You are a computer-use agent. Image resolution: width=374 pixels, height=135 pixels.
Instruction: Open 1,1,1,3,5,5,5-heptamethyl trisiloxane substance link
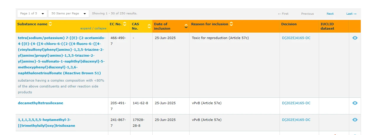point(46,123)
